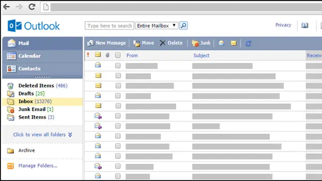Click the mark as read envelope toolbar icon
Screen dimensions: 322x181
pyautogui.click(x=221, y=43)
